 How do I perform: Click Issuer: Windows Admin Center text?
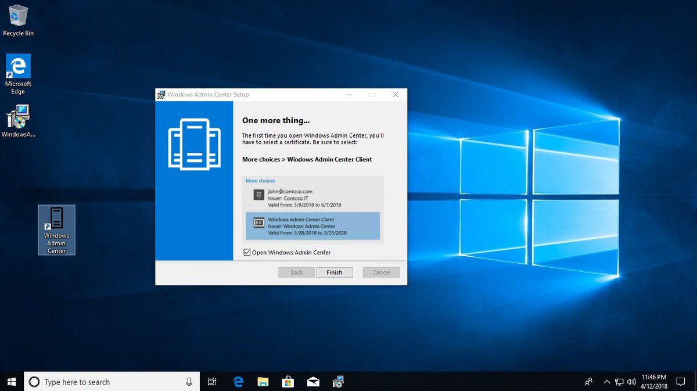point(301,226)
